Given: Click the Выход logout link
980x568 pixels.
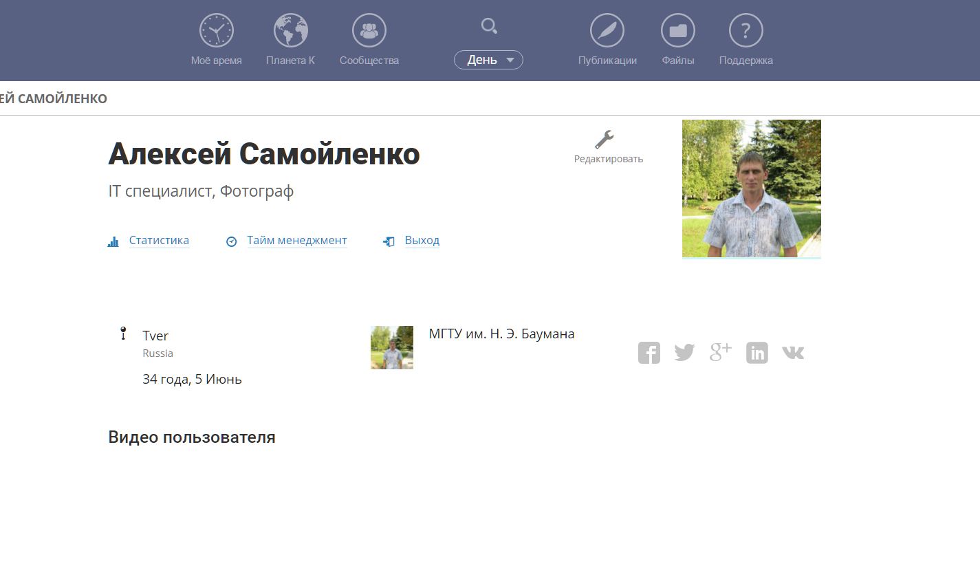Looking at the screenshot, I should tap(422, 241).
